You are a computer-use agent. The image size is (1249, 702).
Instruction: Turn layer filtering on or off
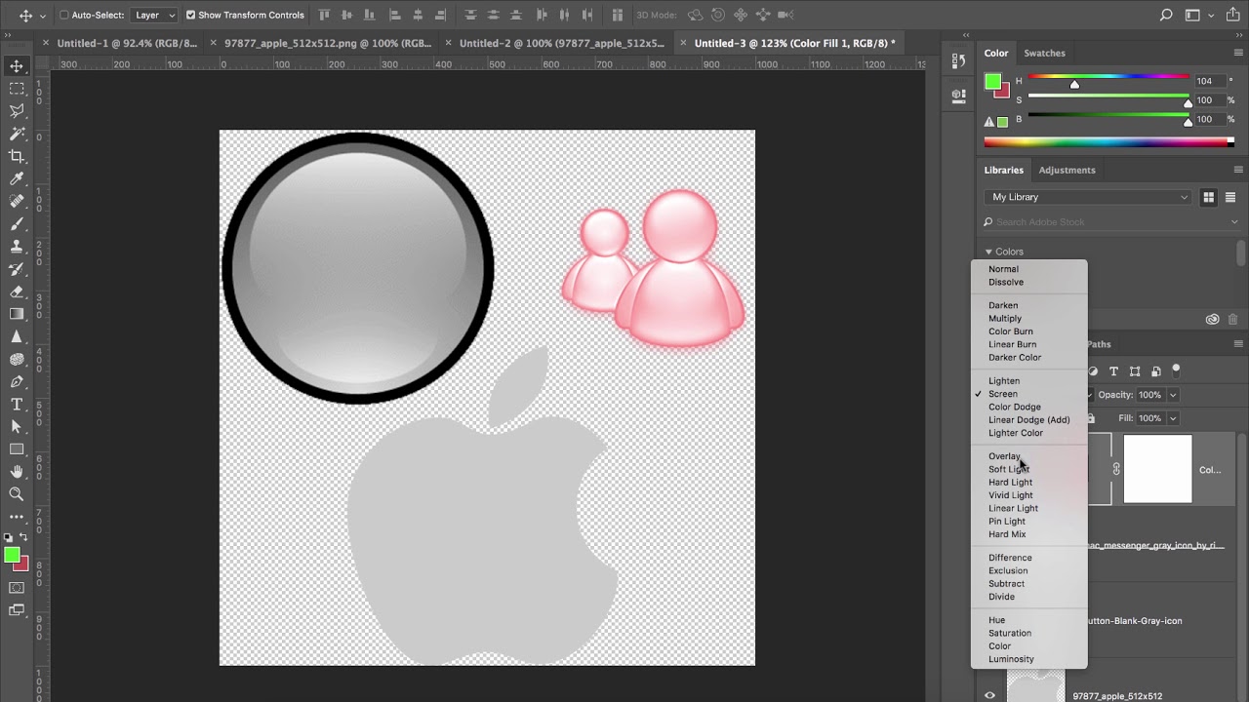coord(1176,370)
